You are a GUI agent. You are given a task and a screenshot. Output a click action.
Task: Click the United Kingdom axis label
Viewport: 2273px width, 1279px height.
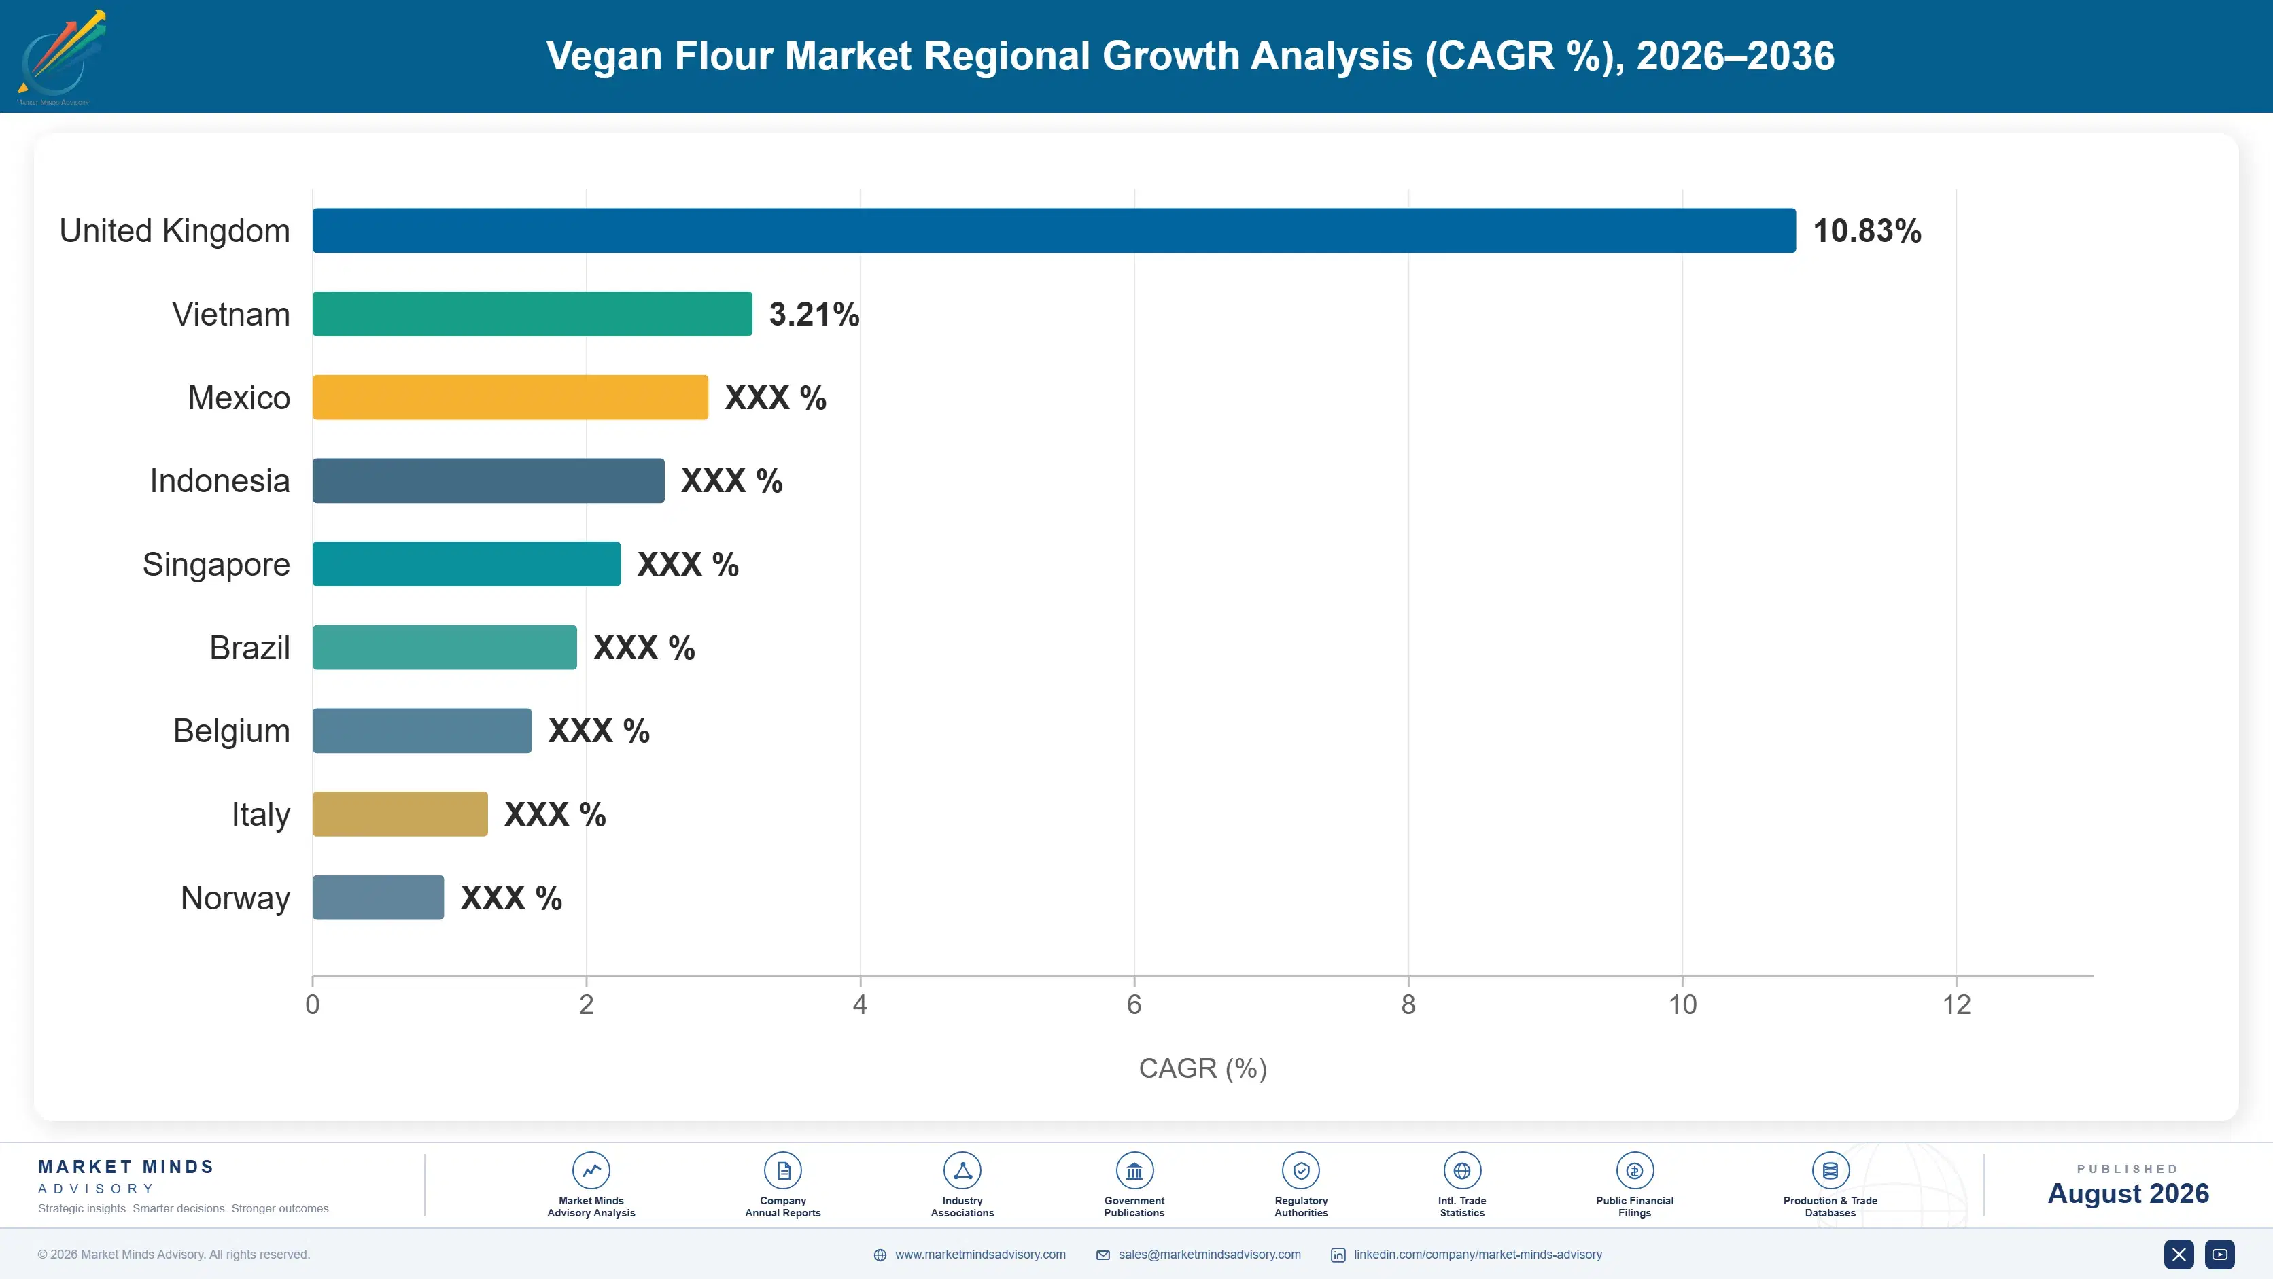(175, 231)
